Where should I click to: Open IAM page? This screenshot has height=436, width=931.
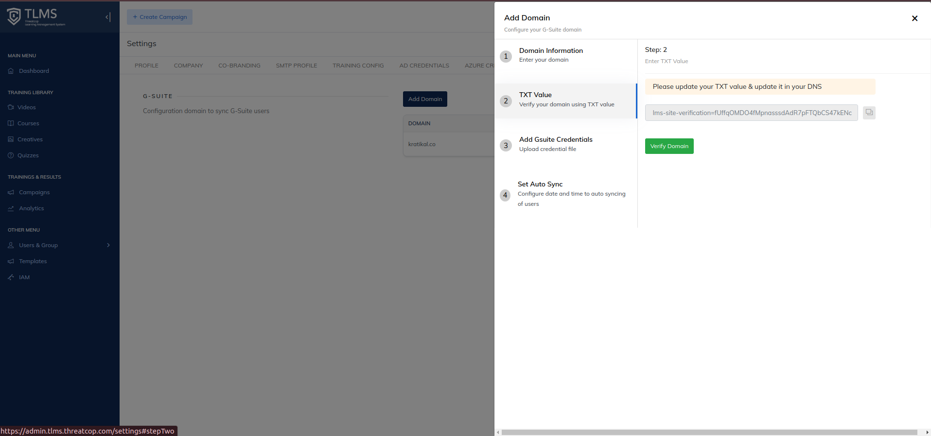24,277
